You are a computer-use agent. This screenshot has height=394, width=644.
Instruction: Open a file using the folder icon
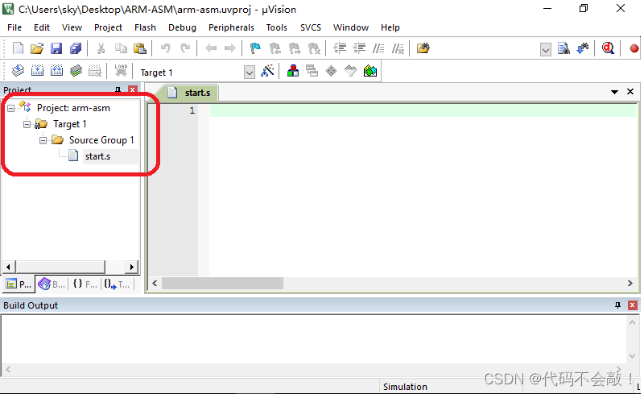[x=37, y=48]
